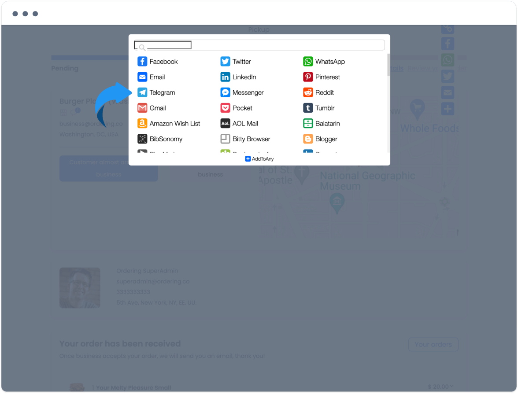The width and height of the screenshot is (518, 394).
Task: Open the AddToAny link at popup bottom
Action: tap(259, 159)
